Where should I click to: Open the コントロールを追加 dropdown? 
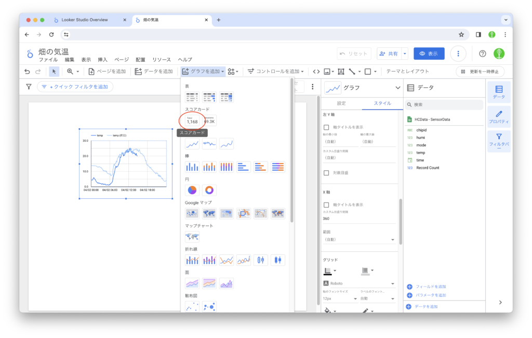[275, 71]
